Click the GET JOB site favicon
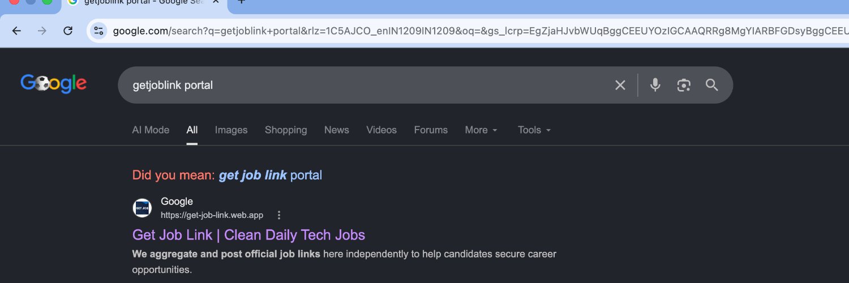 [x=142, y=208]
